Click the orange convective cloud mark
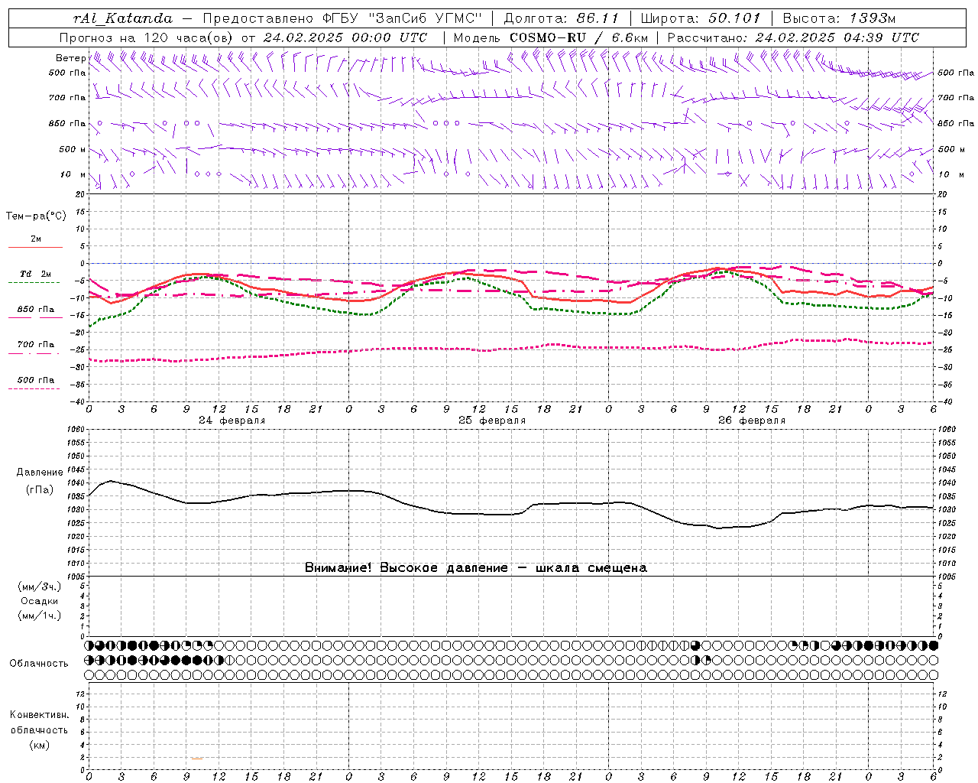The height and width of the screenshot is (783, 978). [x=197, y=759]
